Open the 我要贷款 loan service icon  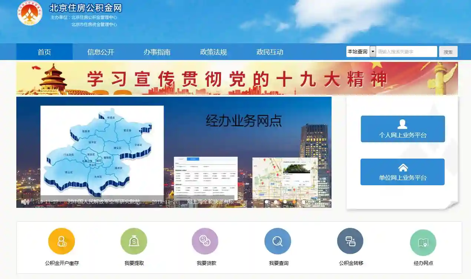coord(205,241)
